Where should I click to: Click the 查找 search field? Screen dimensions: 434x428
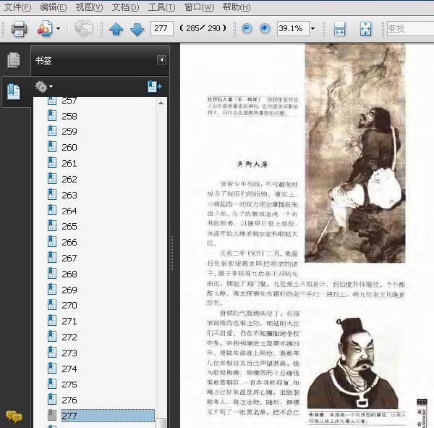[x=410, y=28]
